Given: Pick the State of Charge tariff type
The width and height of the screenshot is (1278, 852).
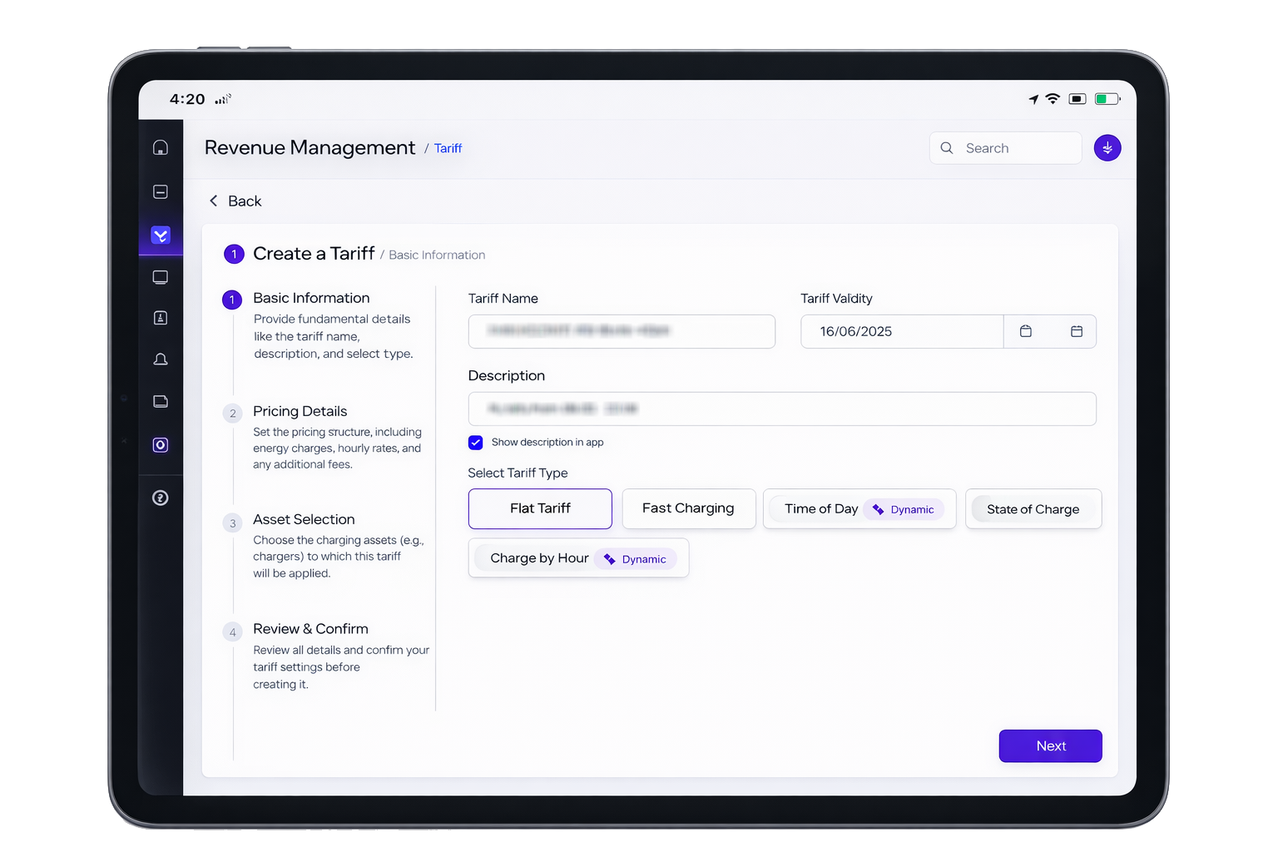Looking at the screenshot, I should click(x=1033, y=509).
